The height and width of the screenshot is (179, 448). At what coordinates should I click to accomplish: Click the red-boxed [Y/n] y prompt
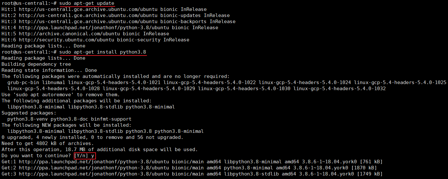[85, 156]
